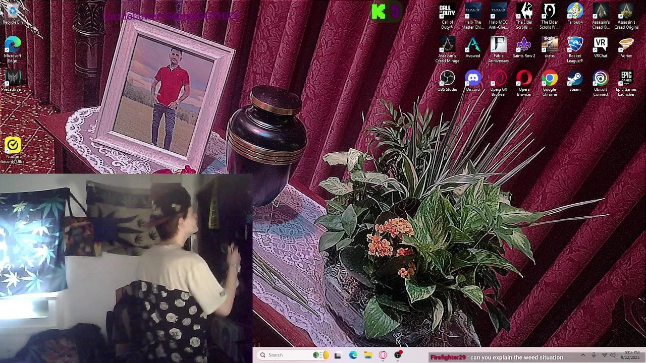Open the Recycle Bin desktop icon

click(13, 14)
